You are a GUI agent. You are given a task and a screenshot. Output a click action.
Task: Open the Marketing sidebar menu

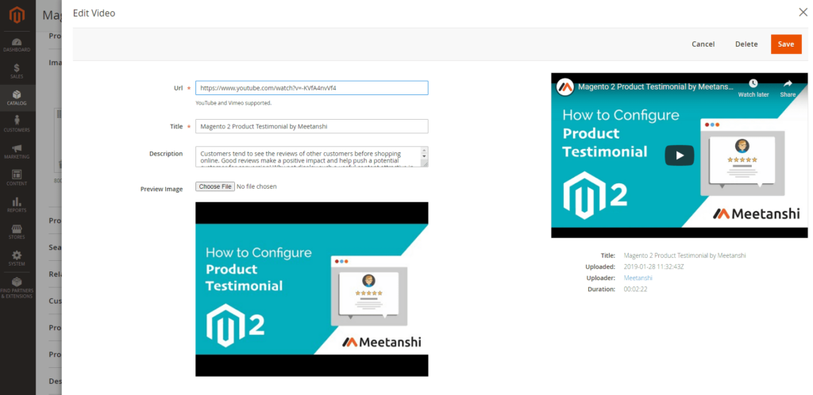pos(17,151)
